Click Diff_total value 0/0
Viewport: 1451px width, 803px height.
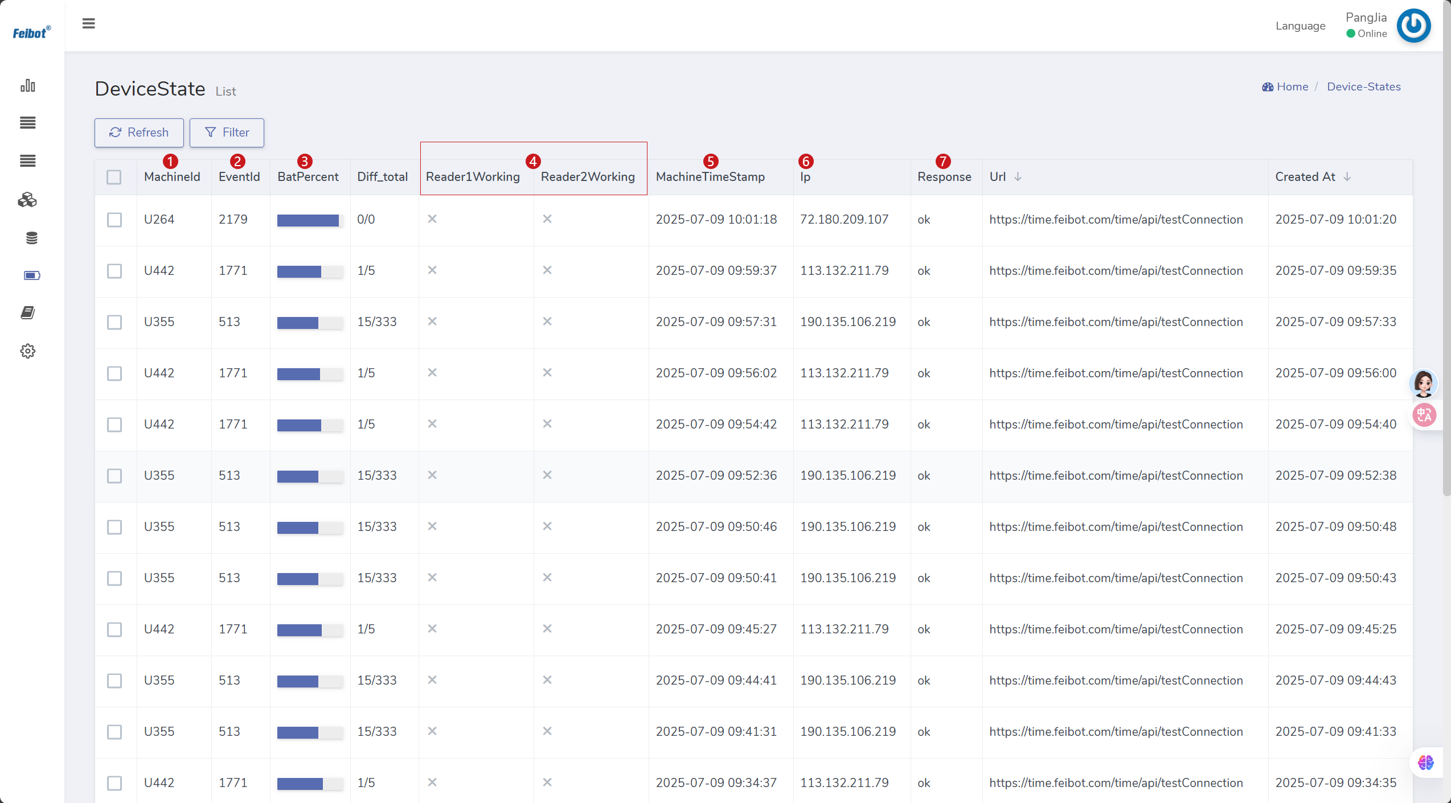coord(366,219)
